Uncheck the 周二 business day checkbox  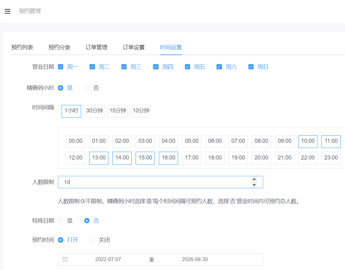pyautogui.click(x=92, y=67)
